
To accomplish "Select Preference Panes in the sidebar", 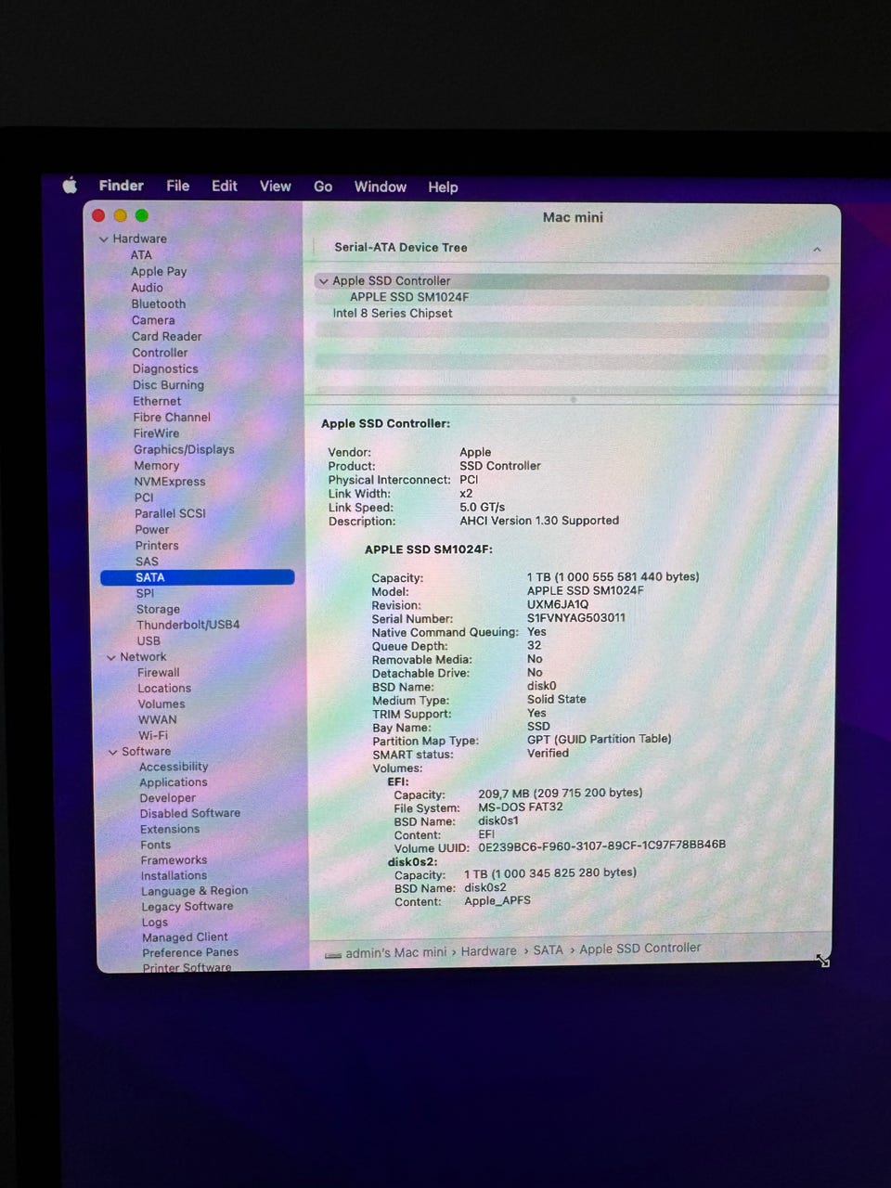I will click(x=190, y=952).
